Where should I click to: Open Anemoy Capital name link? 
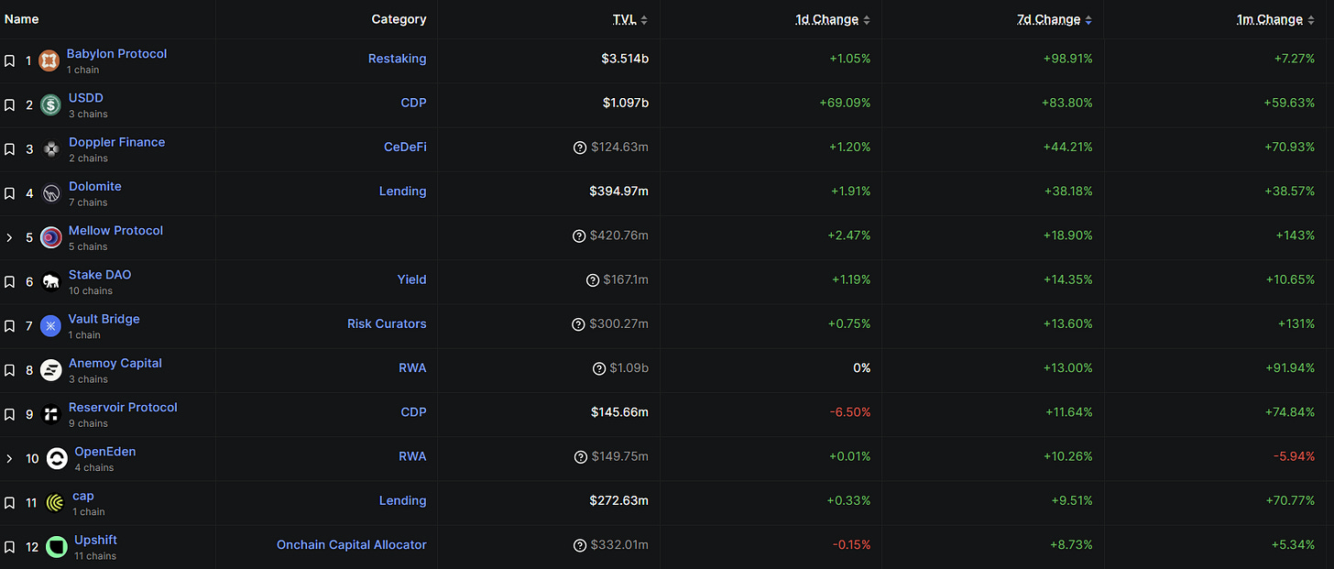click(115, 363)
